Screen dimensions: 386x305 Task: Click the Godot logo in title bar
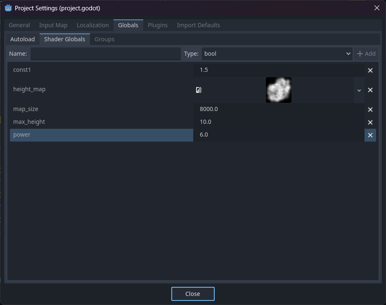[8, 8]
